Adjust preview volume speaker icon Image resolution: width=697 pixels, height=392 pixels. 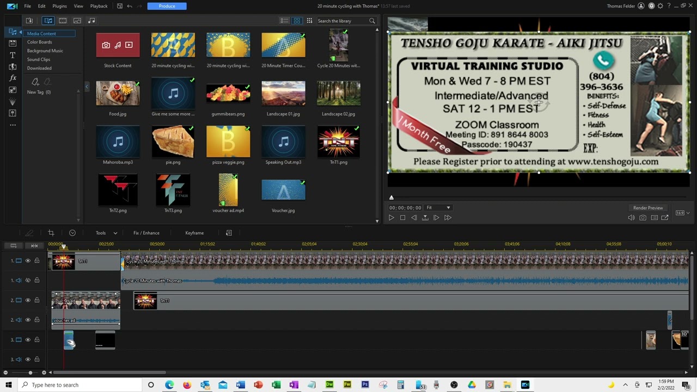(x=631, y=218)
